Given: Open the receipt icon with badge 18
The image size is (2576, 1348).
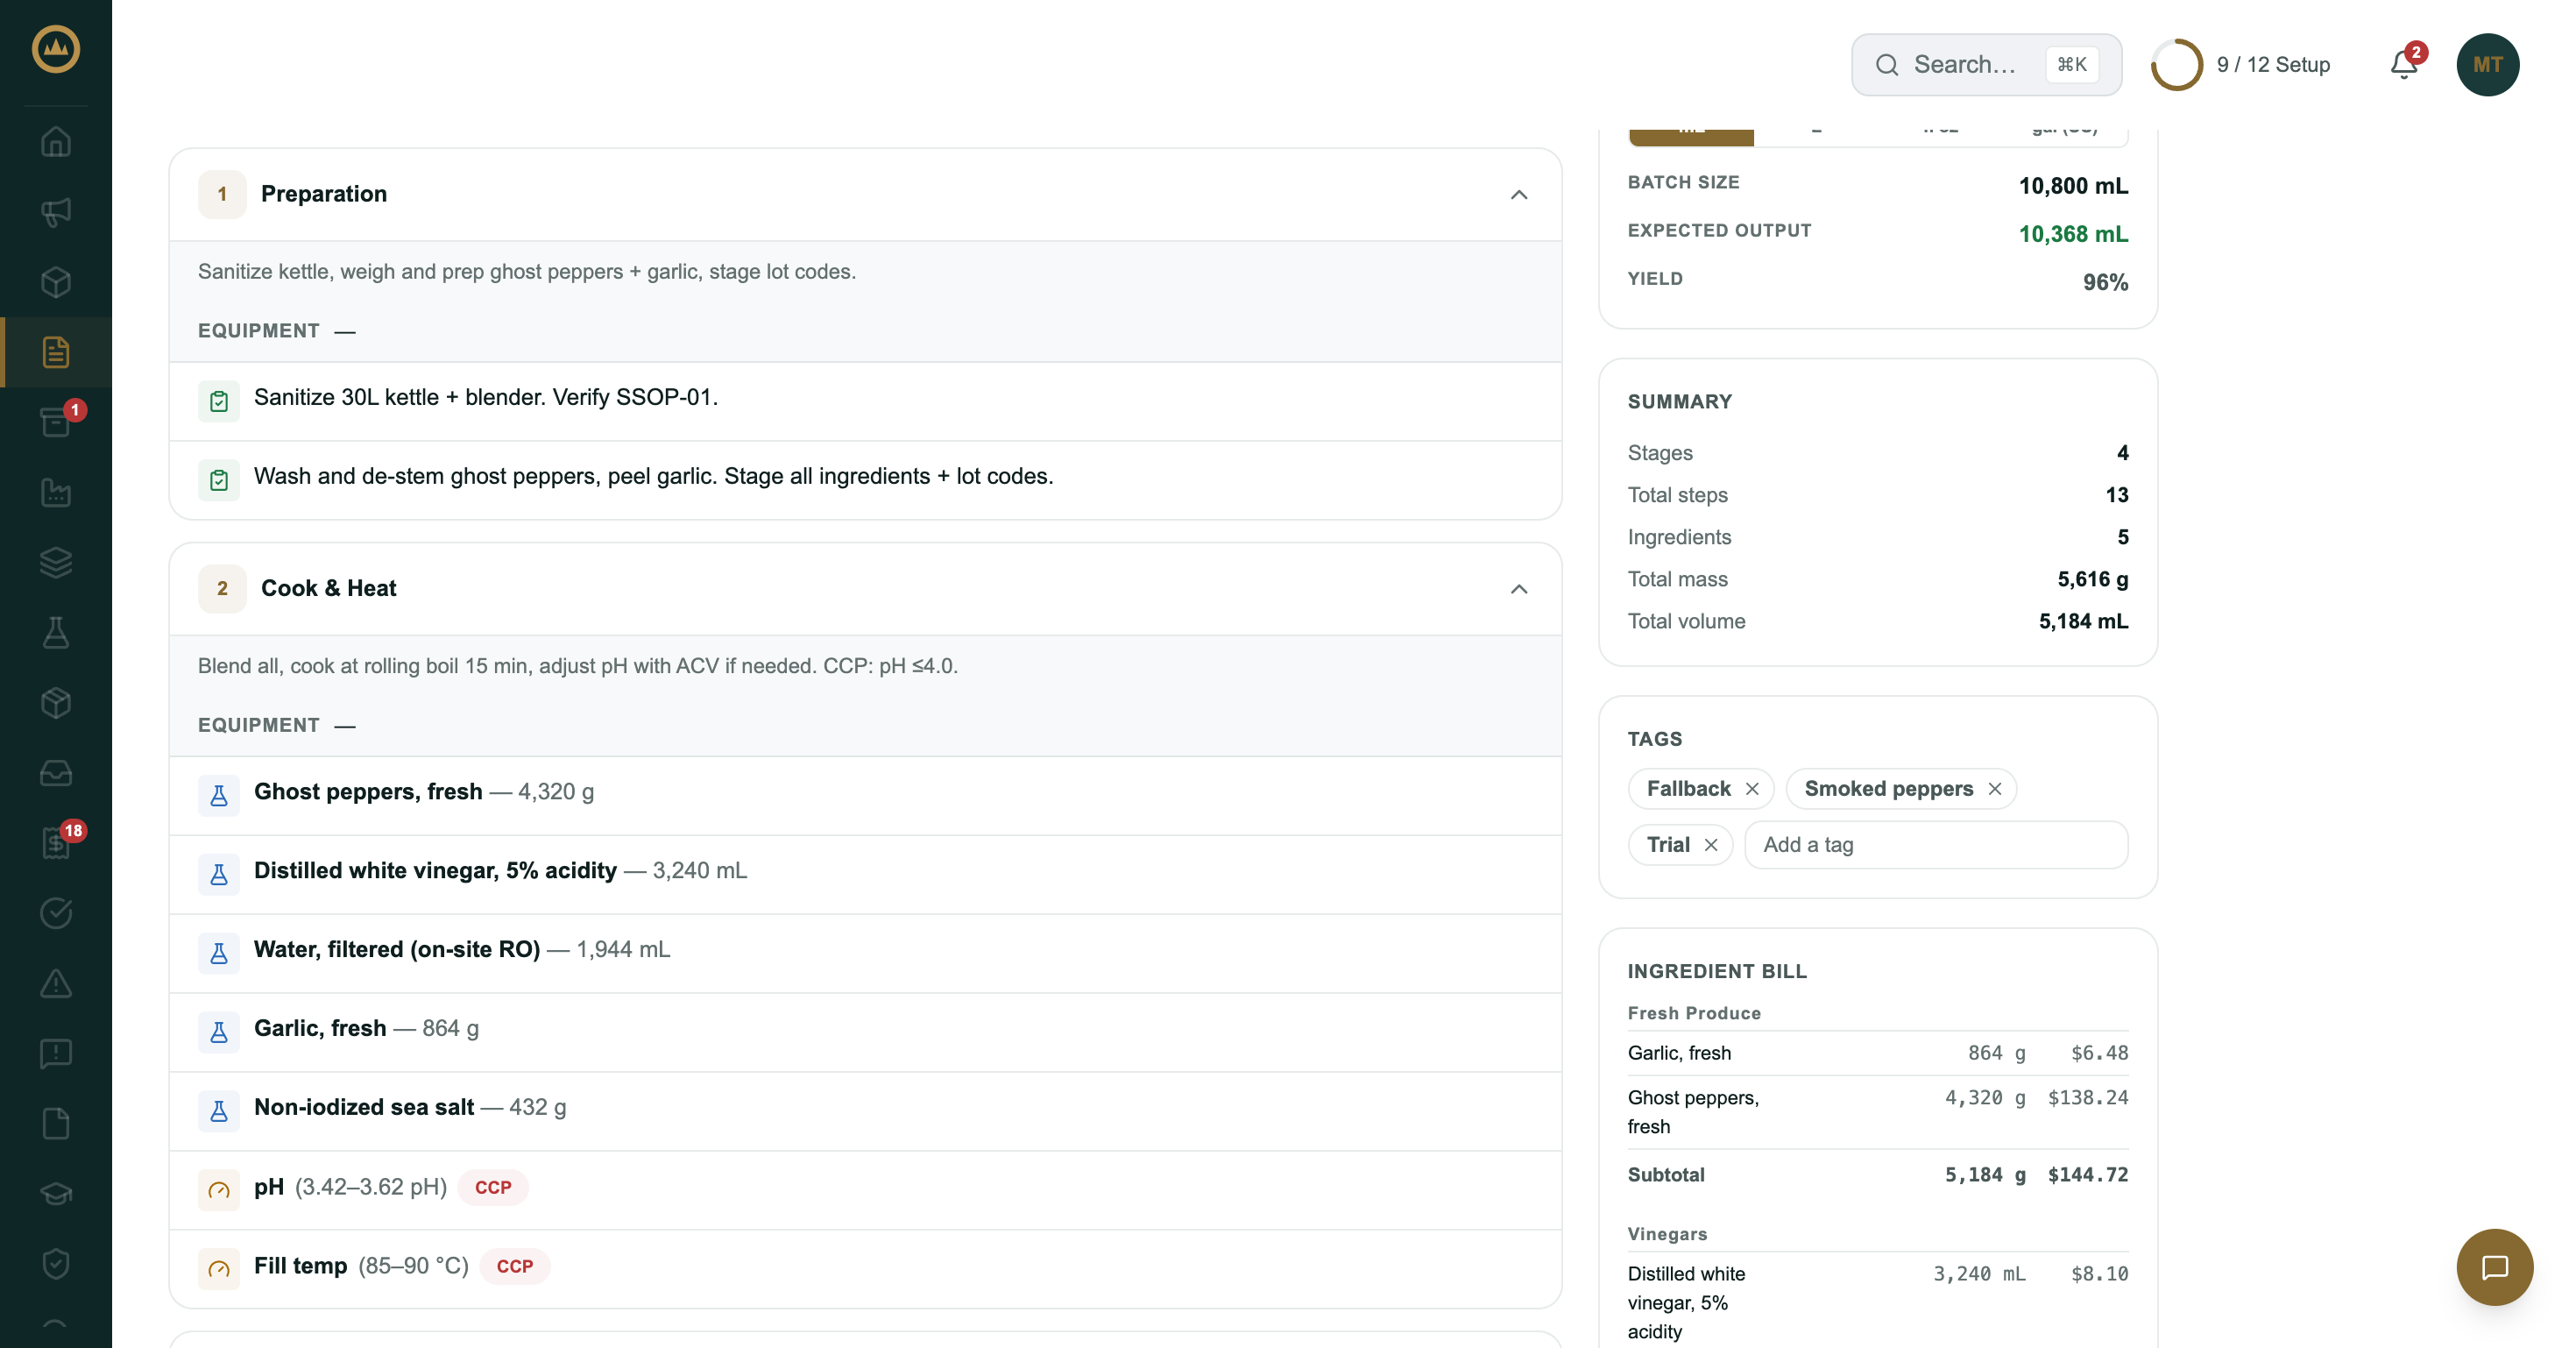Looking at the screenshot, I should pyautogui.click(x=56, y=843).
